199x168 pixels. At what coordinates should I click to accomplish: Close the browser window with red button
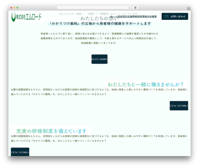tap(12, 8)
